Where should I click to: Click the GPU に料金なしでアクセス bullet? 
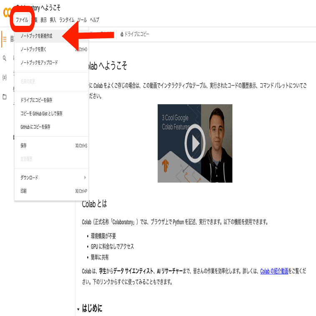point(112,246)
